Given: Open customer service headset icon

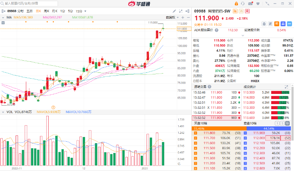Looking at the screenshot, I should (243, 4).
